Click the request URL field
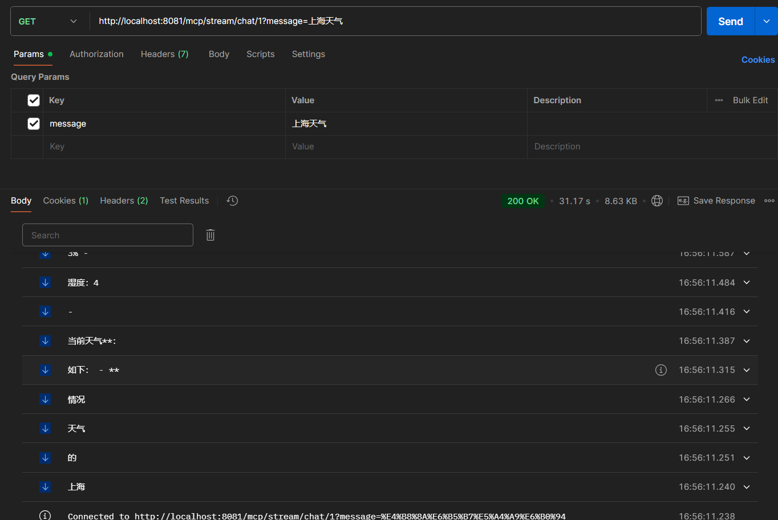 click(x=395, y=21)
